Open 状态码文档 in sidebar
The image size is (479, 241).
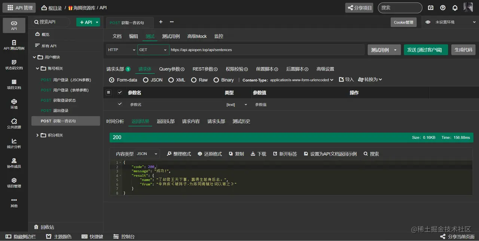(14, 64)
